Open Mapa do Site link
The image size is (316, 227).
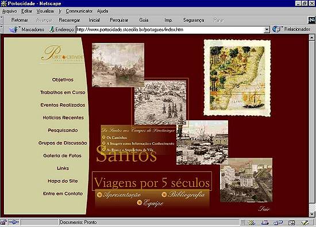coord(63,181)
